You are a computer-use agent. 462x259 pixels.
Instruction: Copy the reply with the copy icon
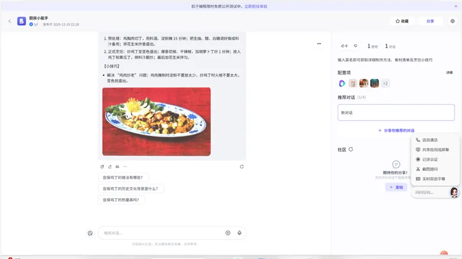[102, 167]
